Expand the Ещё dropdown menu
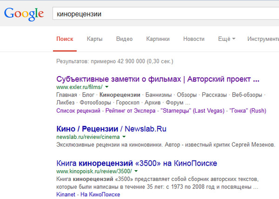 point(227,39)
